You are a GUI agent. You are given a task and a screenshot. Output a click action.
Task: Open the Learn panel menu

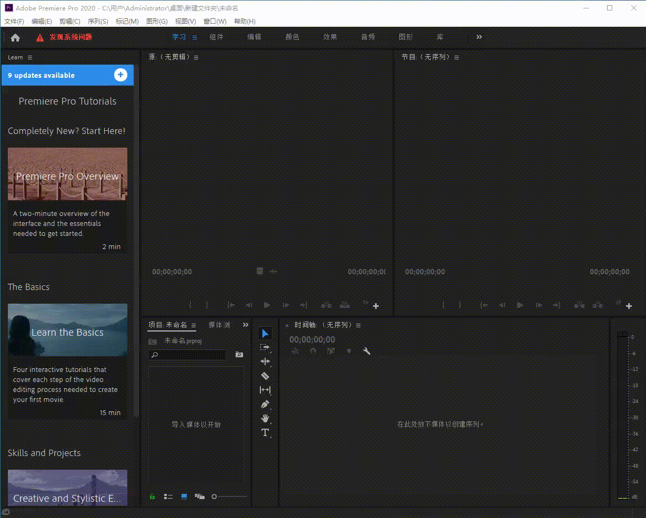pyautogui.click(x=30, y=57)
